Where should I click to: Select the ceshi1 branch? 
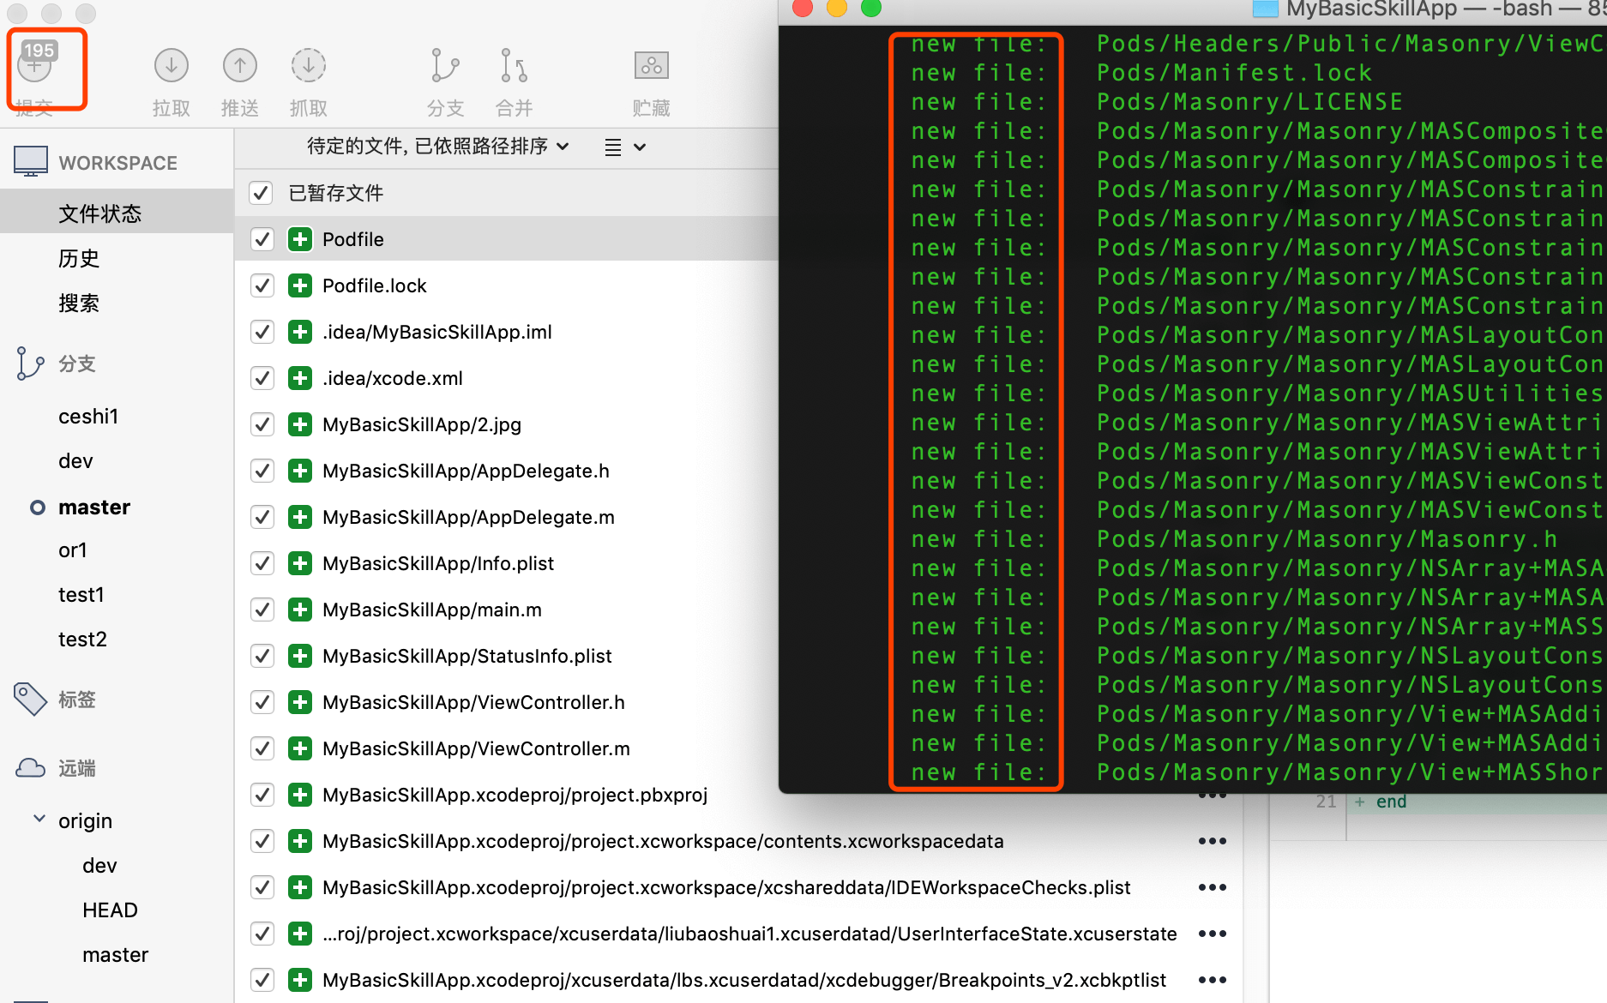[x=88, y=417]
